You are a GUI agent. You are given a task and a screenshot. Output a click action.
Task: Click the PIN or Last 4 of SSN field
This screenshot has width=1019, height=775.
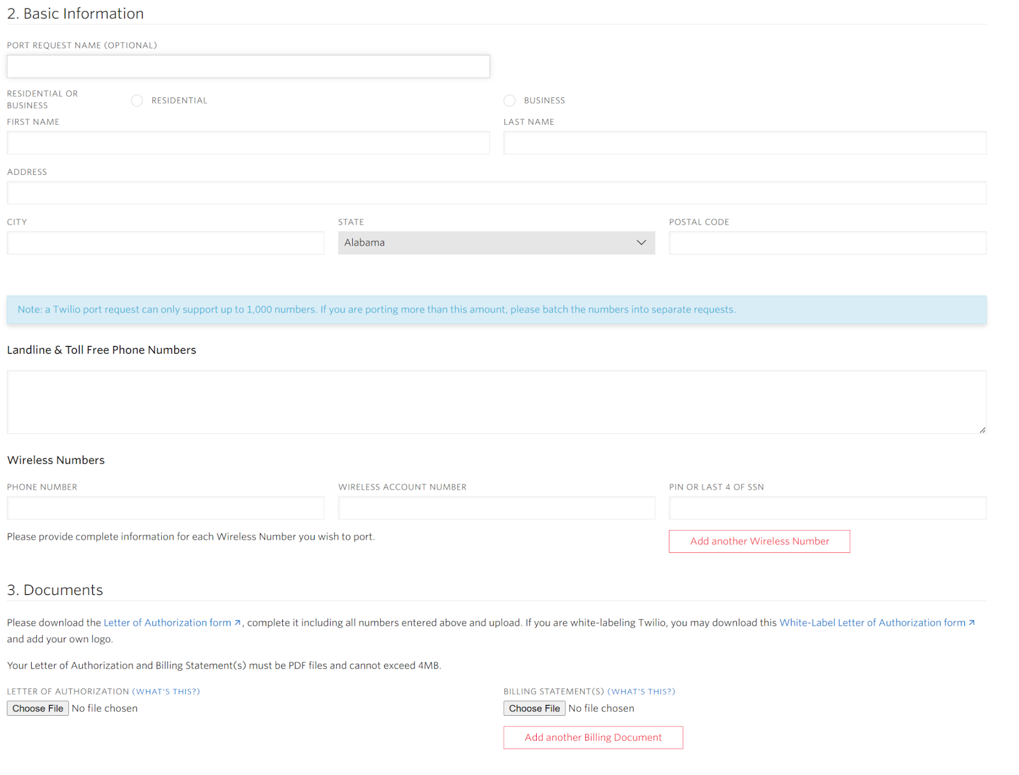click(827, 508)
